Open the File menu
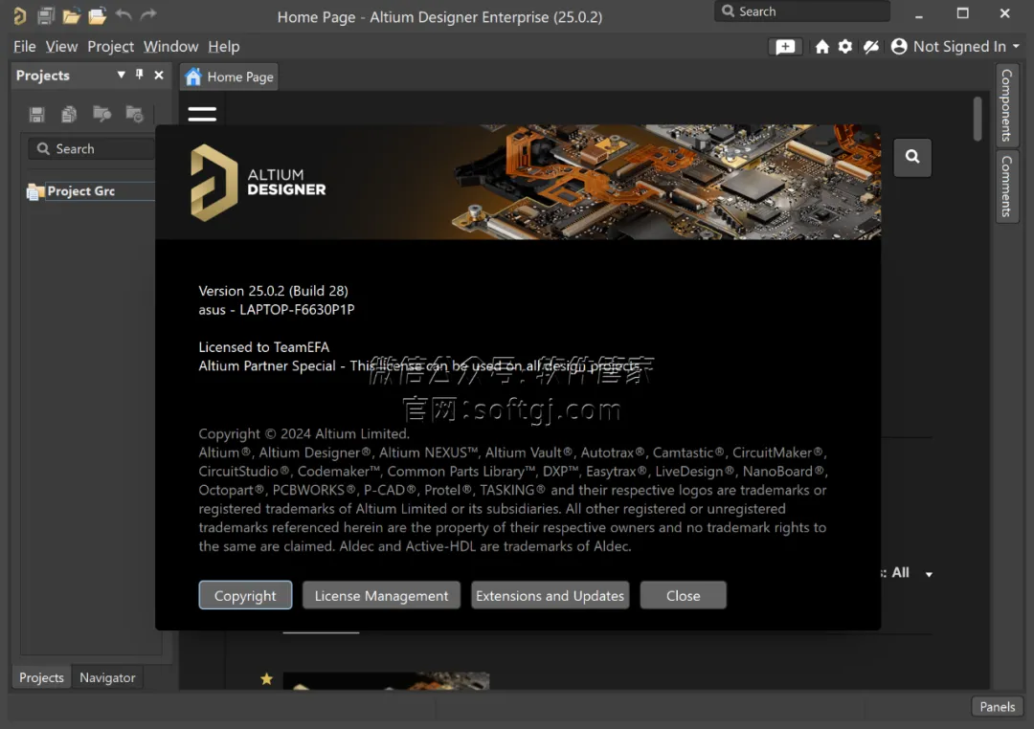 click(x=24, y=47)
